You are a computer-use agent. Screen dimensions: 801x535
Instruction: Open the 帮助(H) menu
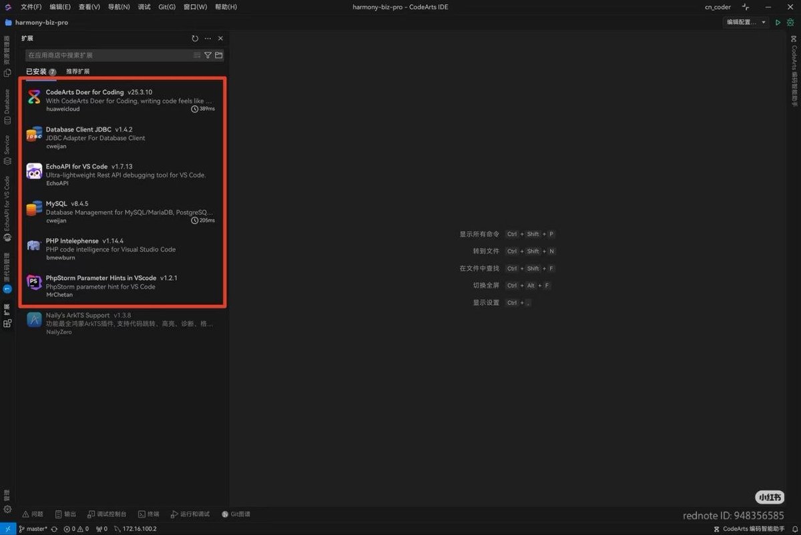226,7
